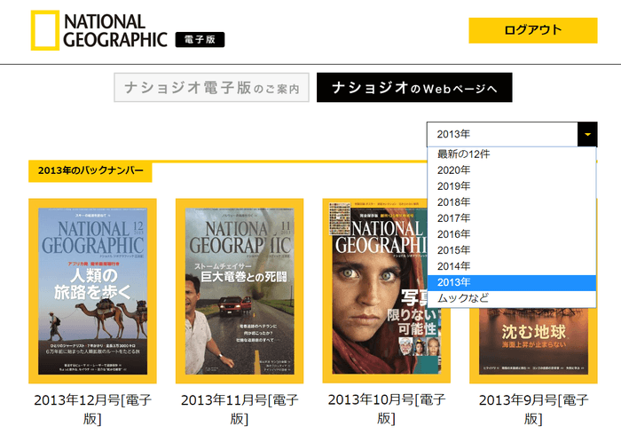
Task: Open the November 2013 storm chaser cover
Action: [x=239, y=291]
